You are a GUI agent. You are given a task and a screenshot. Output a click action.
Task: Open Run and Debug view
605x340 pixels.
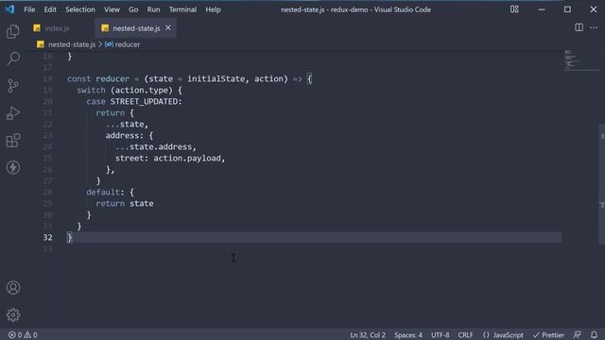coord(13,113)
